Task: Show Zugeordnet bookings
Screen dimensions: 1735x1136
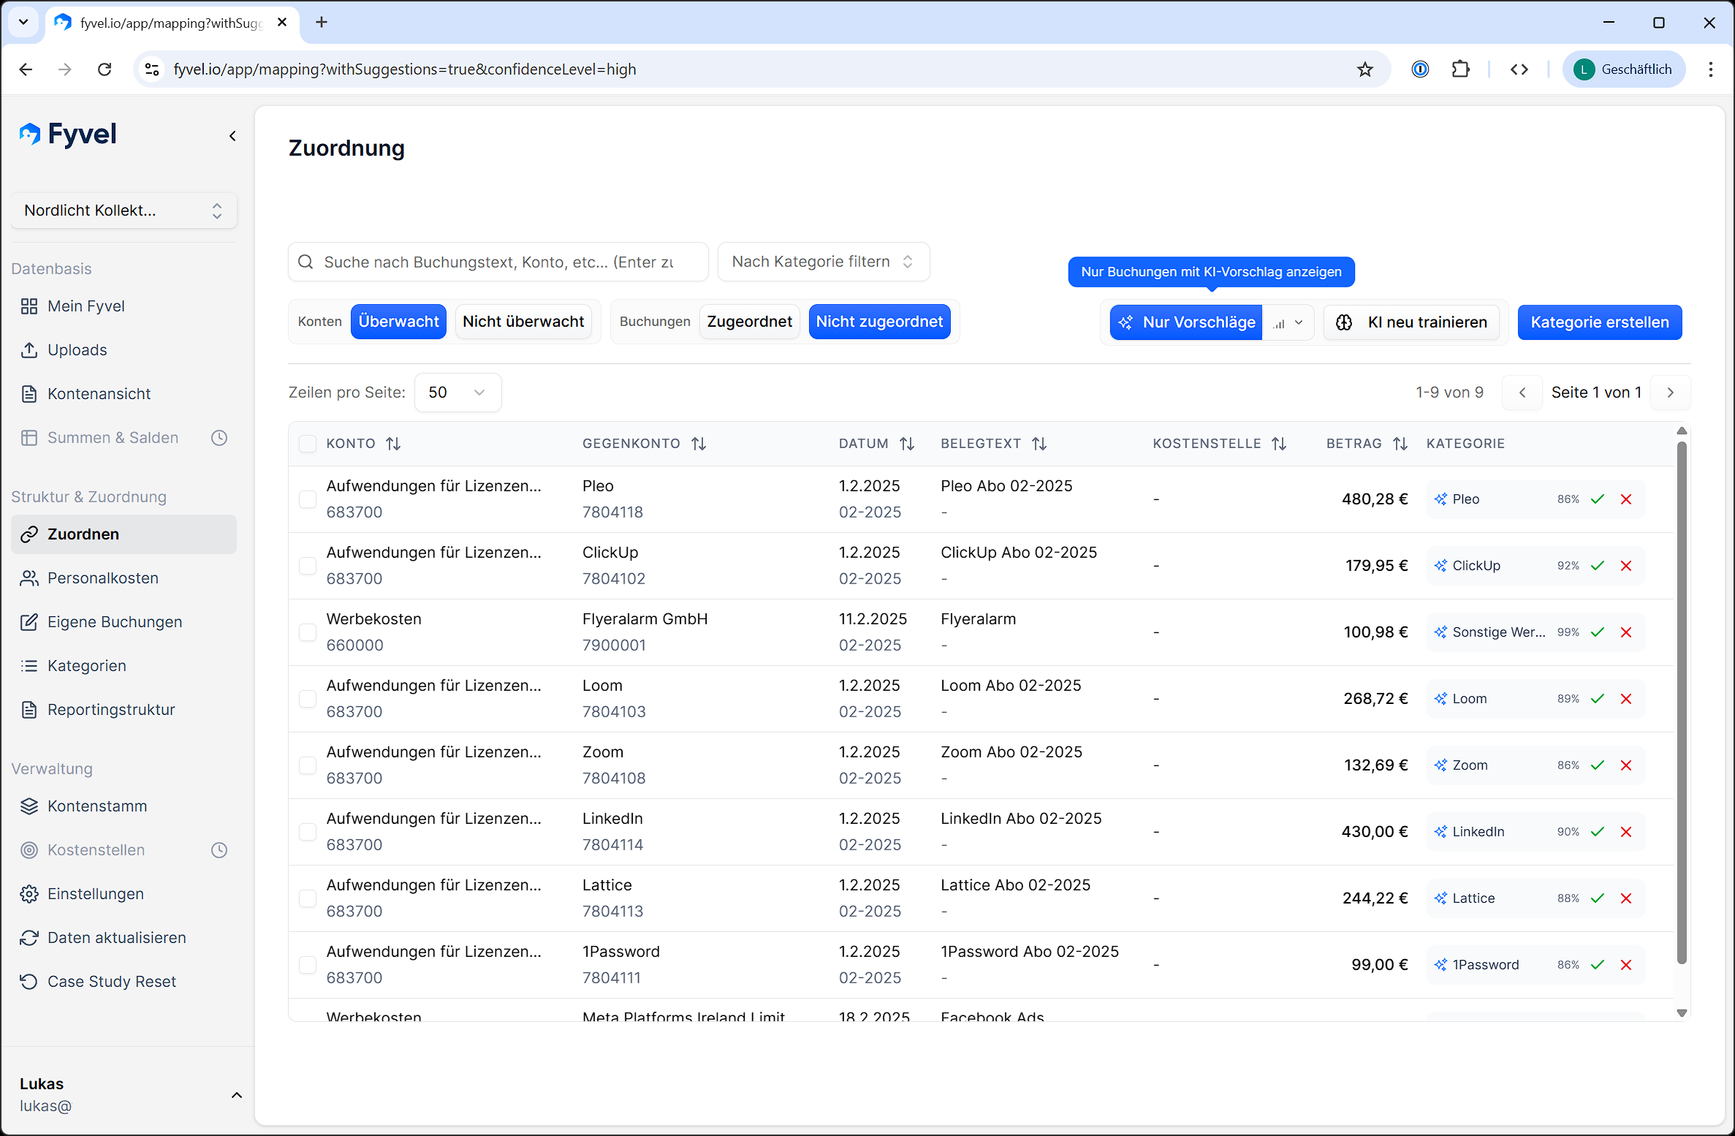Action: tap(749, 322)
